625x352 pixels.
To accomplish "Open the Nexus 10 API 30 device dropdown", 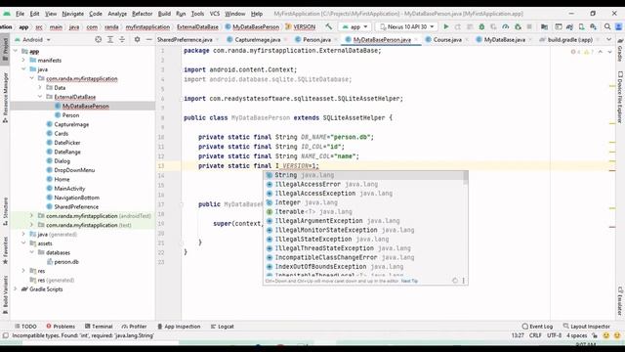I will tap(406, 26).
